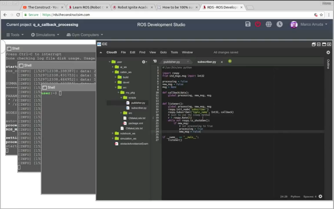Screen dimensions: 334x209
Task: Open the View menu in IDE
Action: (153, 52)
